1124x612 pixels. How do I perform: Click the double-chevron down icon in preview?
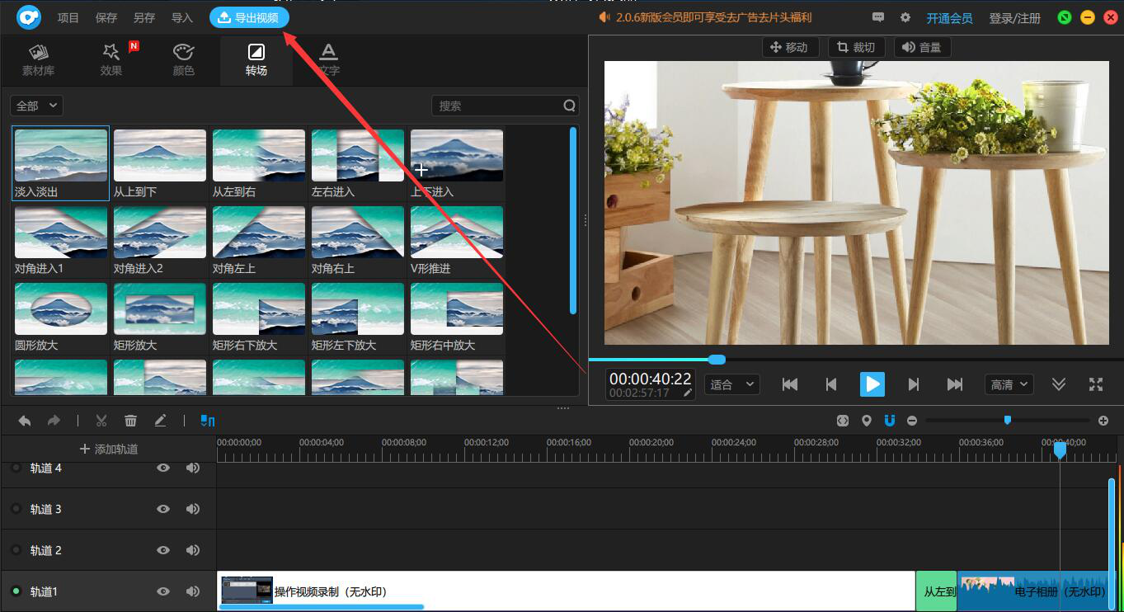[1059, 384]
